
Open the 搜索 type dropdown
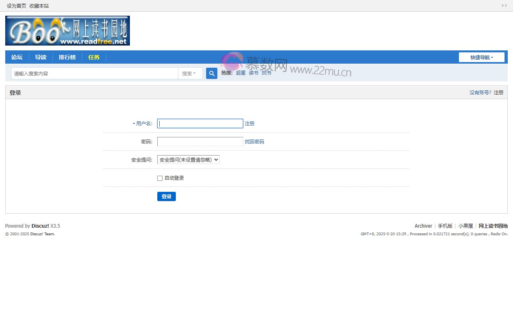click(190, 73)
